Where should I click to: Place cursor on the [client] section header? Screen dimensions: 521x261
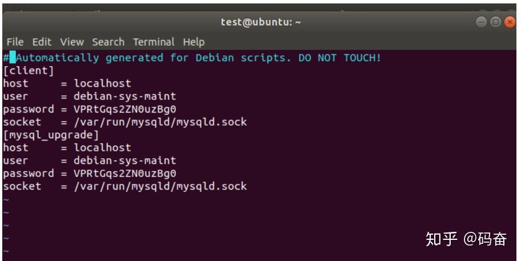(x=29, y=71)
